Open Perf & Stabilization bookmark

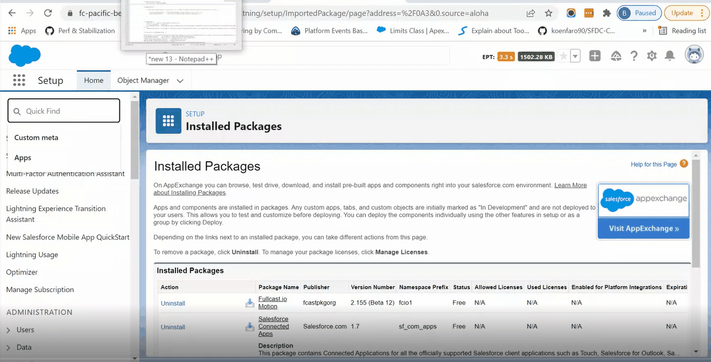tap(80, 31)
